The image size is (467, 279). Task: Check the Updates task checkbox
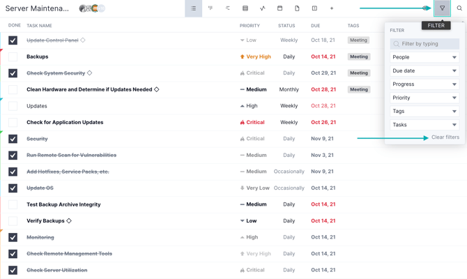(x=13, y=106)
